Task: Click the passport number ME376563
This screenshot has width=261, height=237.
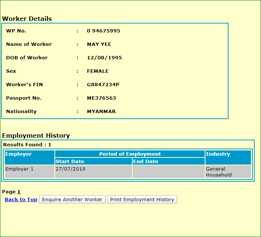Action: pos(101,98)
